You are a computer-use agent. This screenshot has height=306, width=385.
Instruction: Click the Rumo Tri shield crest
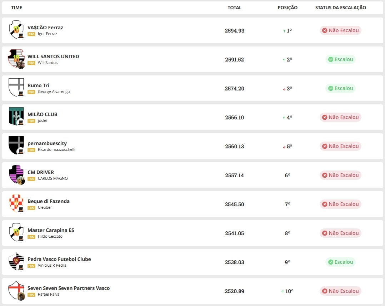[x=16, y=87]
